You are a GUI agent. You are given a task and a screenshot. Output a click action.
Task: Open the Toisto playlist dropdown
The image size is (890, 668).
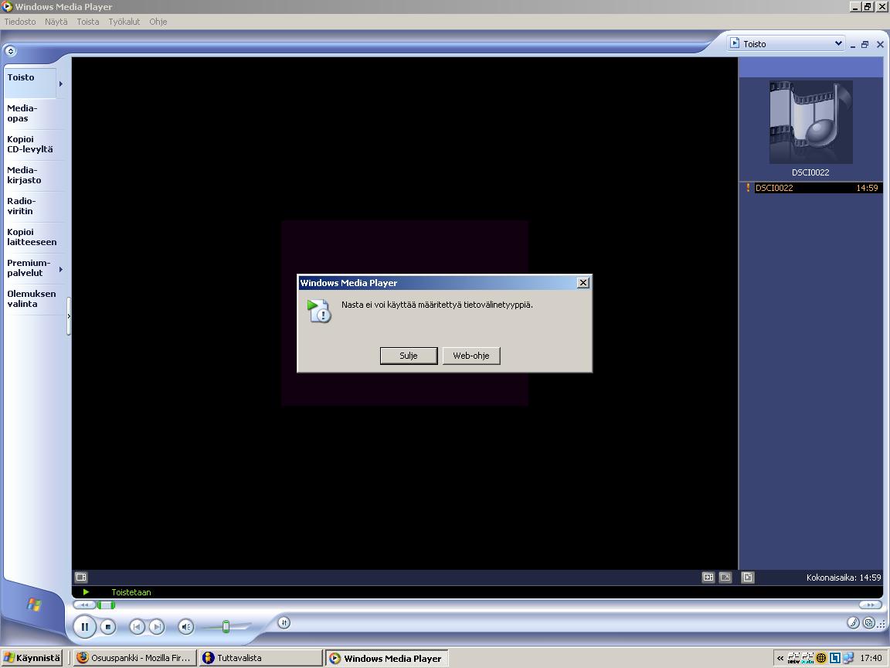tap(838, 44)
